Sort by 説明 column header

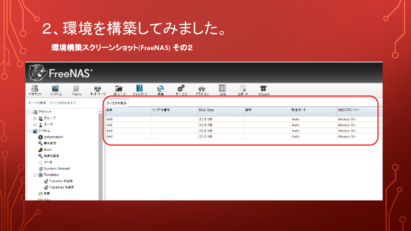point(267,111)
